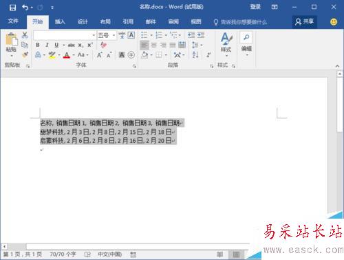
Task: Open Quick Access Toolbar customization menu
Action: [52, 8]
